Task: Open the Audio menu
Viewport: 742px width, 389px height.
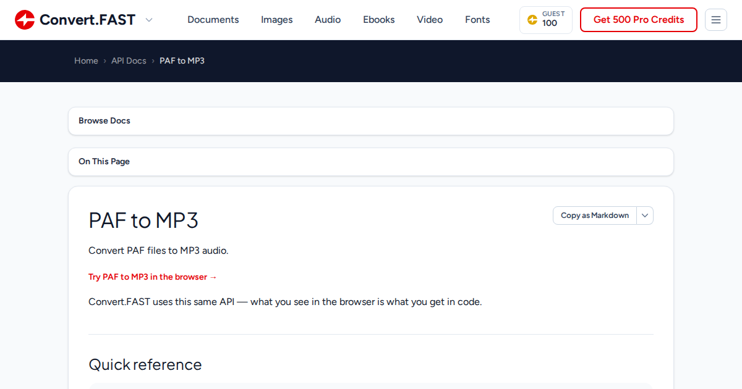Action: click(328, 20)
